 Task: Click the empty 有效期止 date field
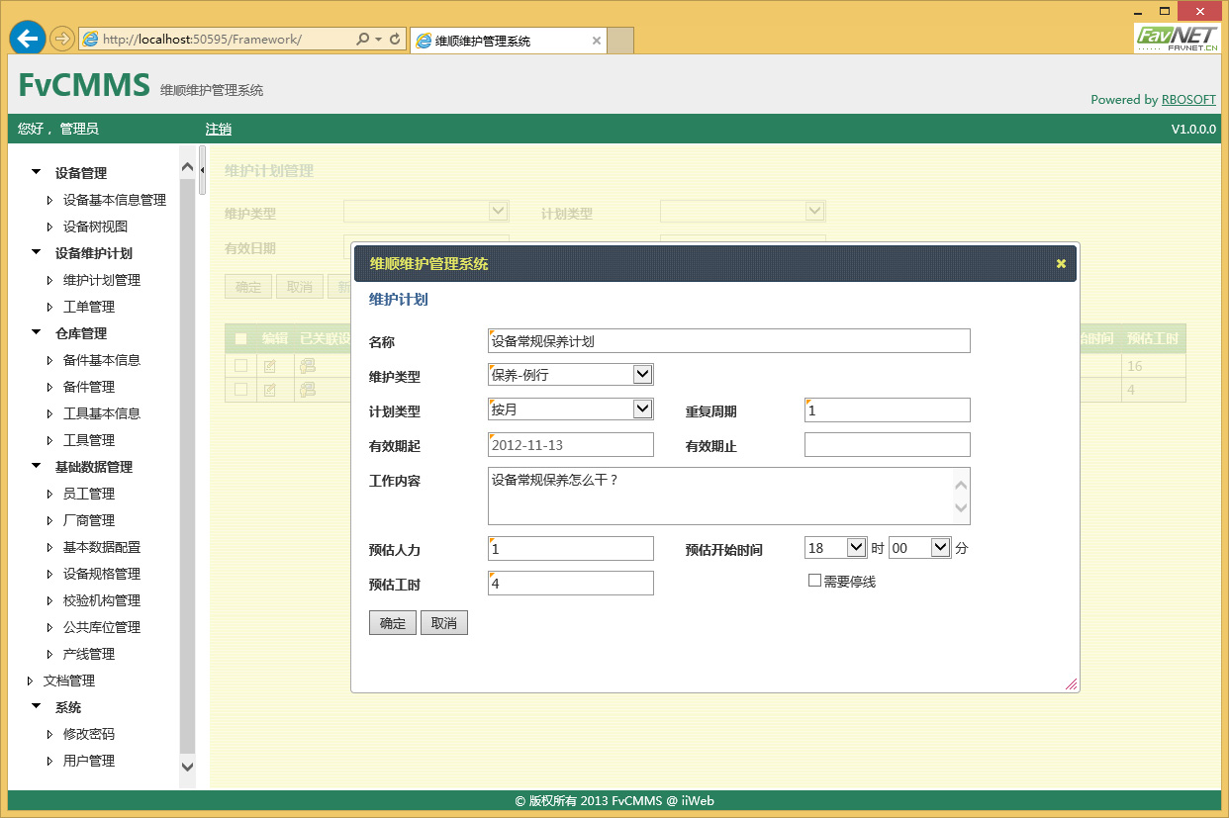coord(888,444)
